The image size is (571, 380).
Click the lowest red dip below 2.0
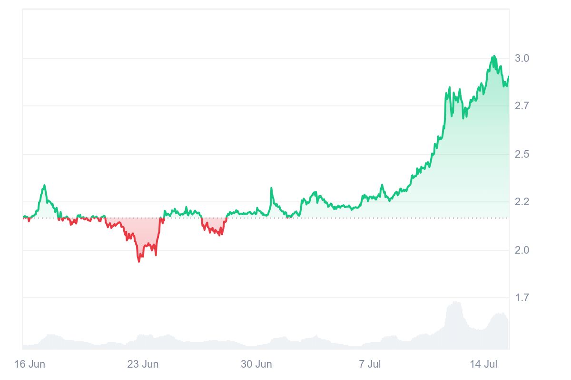[139, 261]
